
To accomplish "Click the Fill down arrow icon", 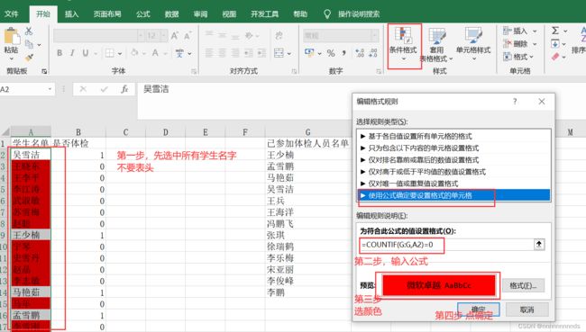I will [x=555, y=44].
